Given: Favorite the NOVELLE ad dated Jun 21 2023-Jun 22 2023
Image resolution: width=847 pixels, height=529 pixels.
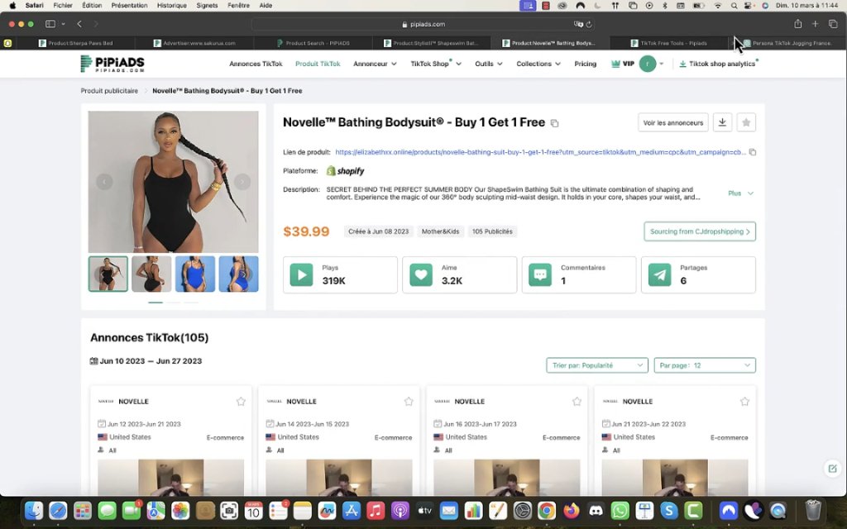Looking at the screenshot, I should [x=745, y=401].
